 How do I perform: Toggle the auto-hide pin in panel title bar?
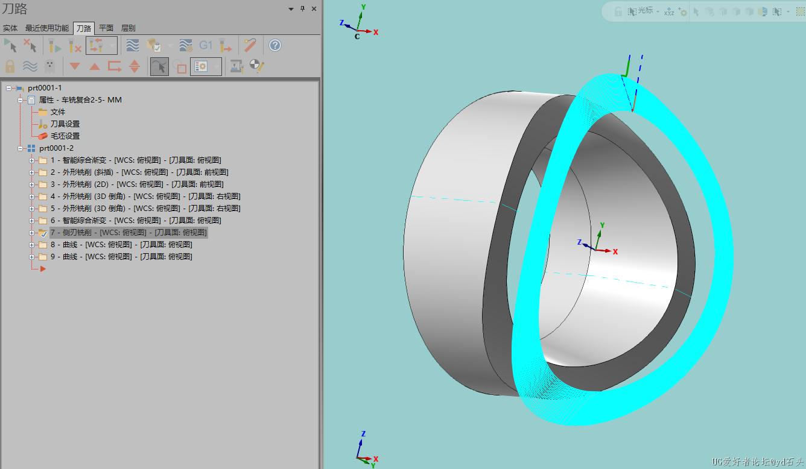coord(303,9)
